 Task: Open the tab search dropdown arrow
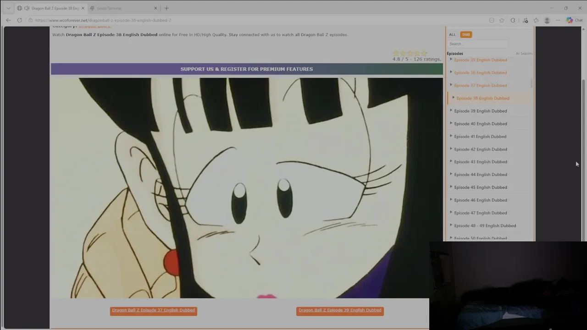click(x=8, y=8)
